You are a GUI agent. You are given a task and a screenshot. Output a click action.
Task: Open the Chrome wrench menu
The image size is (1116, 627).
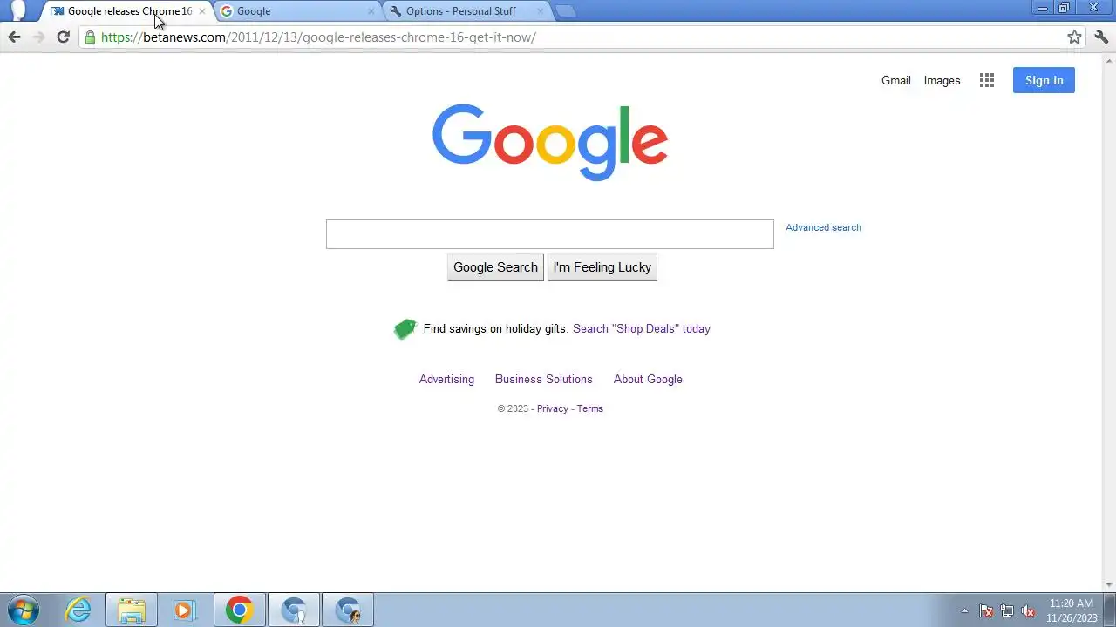pyautogui.click(x=1101, y=37)
